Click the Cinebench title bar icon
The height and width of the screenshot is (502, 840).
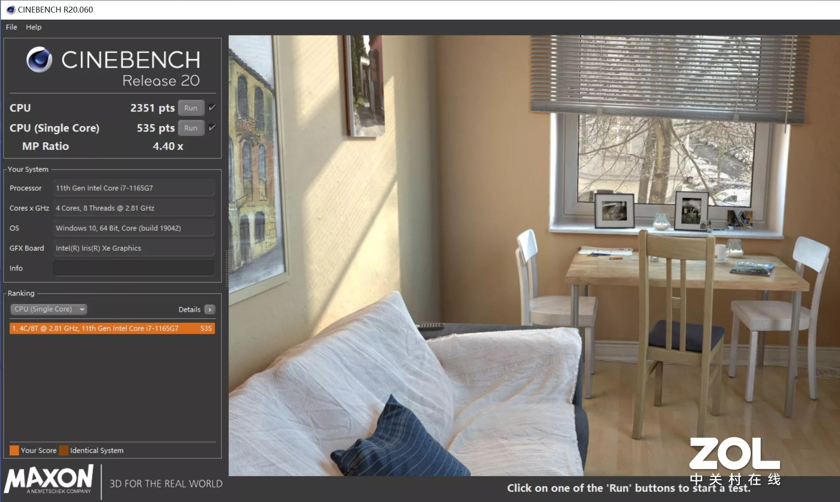point(11,10)
